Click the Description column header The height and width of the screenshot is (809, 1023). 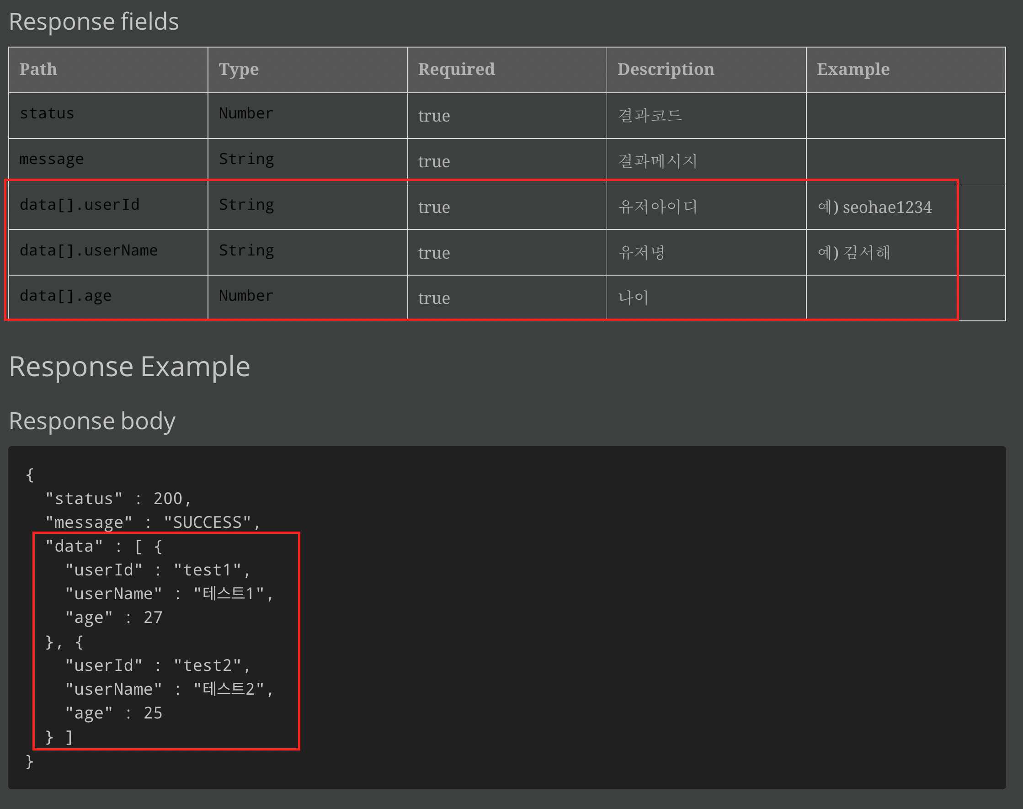pyautogui.click(x=666, y=69)
